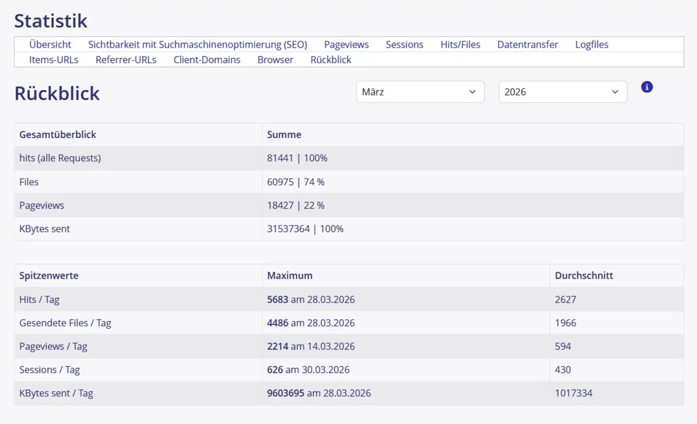Open the Referrer-URLs tab

[x=126, y=60]
